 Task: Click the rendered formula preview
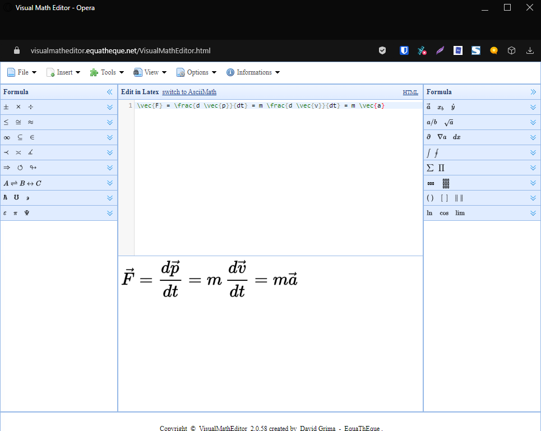pos(210,279)
